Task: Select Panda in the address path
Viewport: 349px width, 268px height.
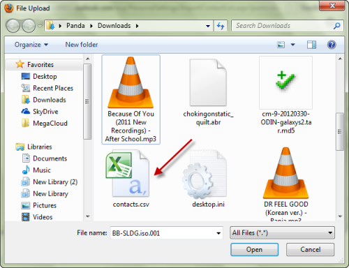Action: coord(75,26)
